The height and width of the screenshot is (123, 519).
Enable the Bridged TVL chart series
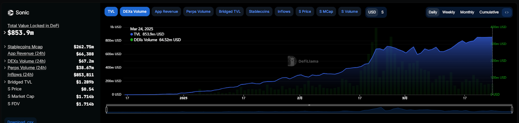click(x=230, y=12)
